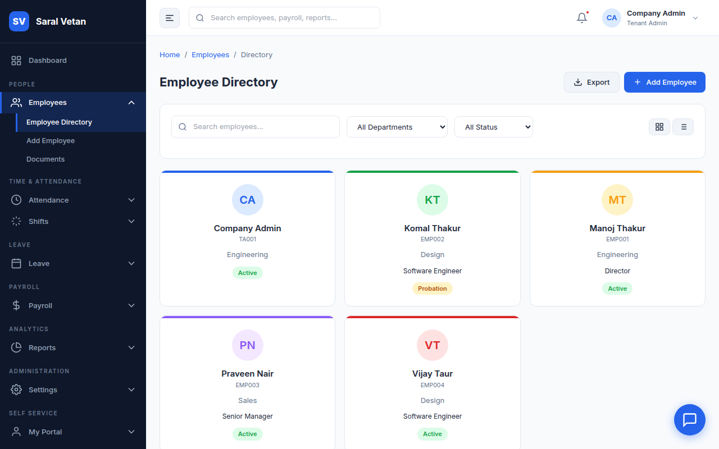Click the blue Add Employee button

[x=665, y=82]
